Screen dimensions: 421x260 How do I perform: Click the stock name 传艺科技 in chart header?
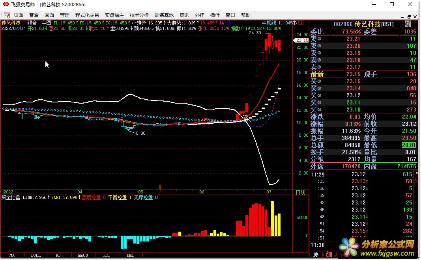click(11, 23)
